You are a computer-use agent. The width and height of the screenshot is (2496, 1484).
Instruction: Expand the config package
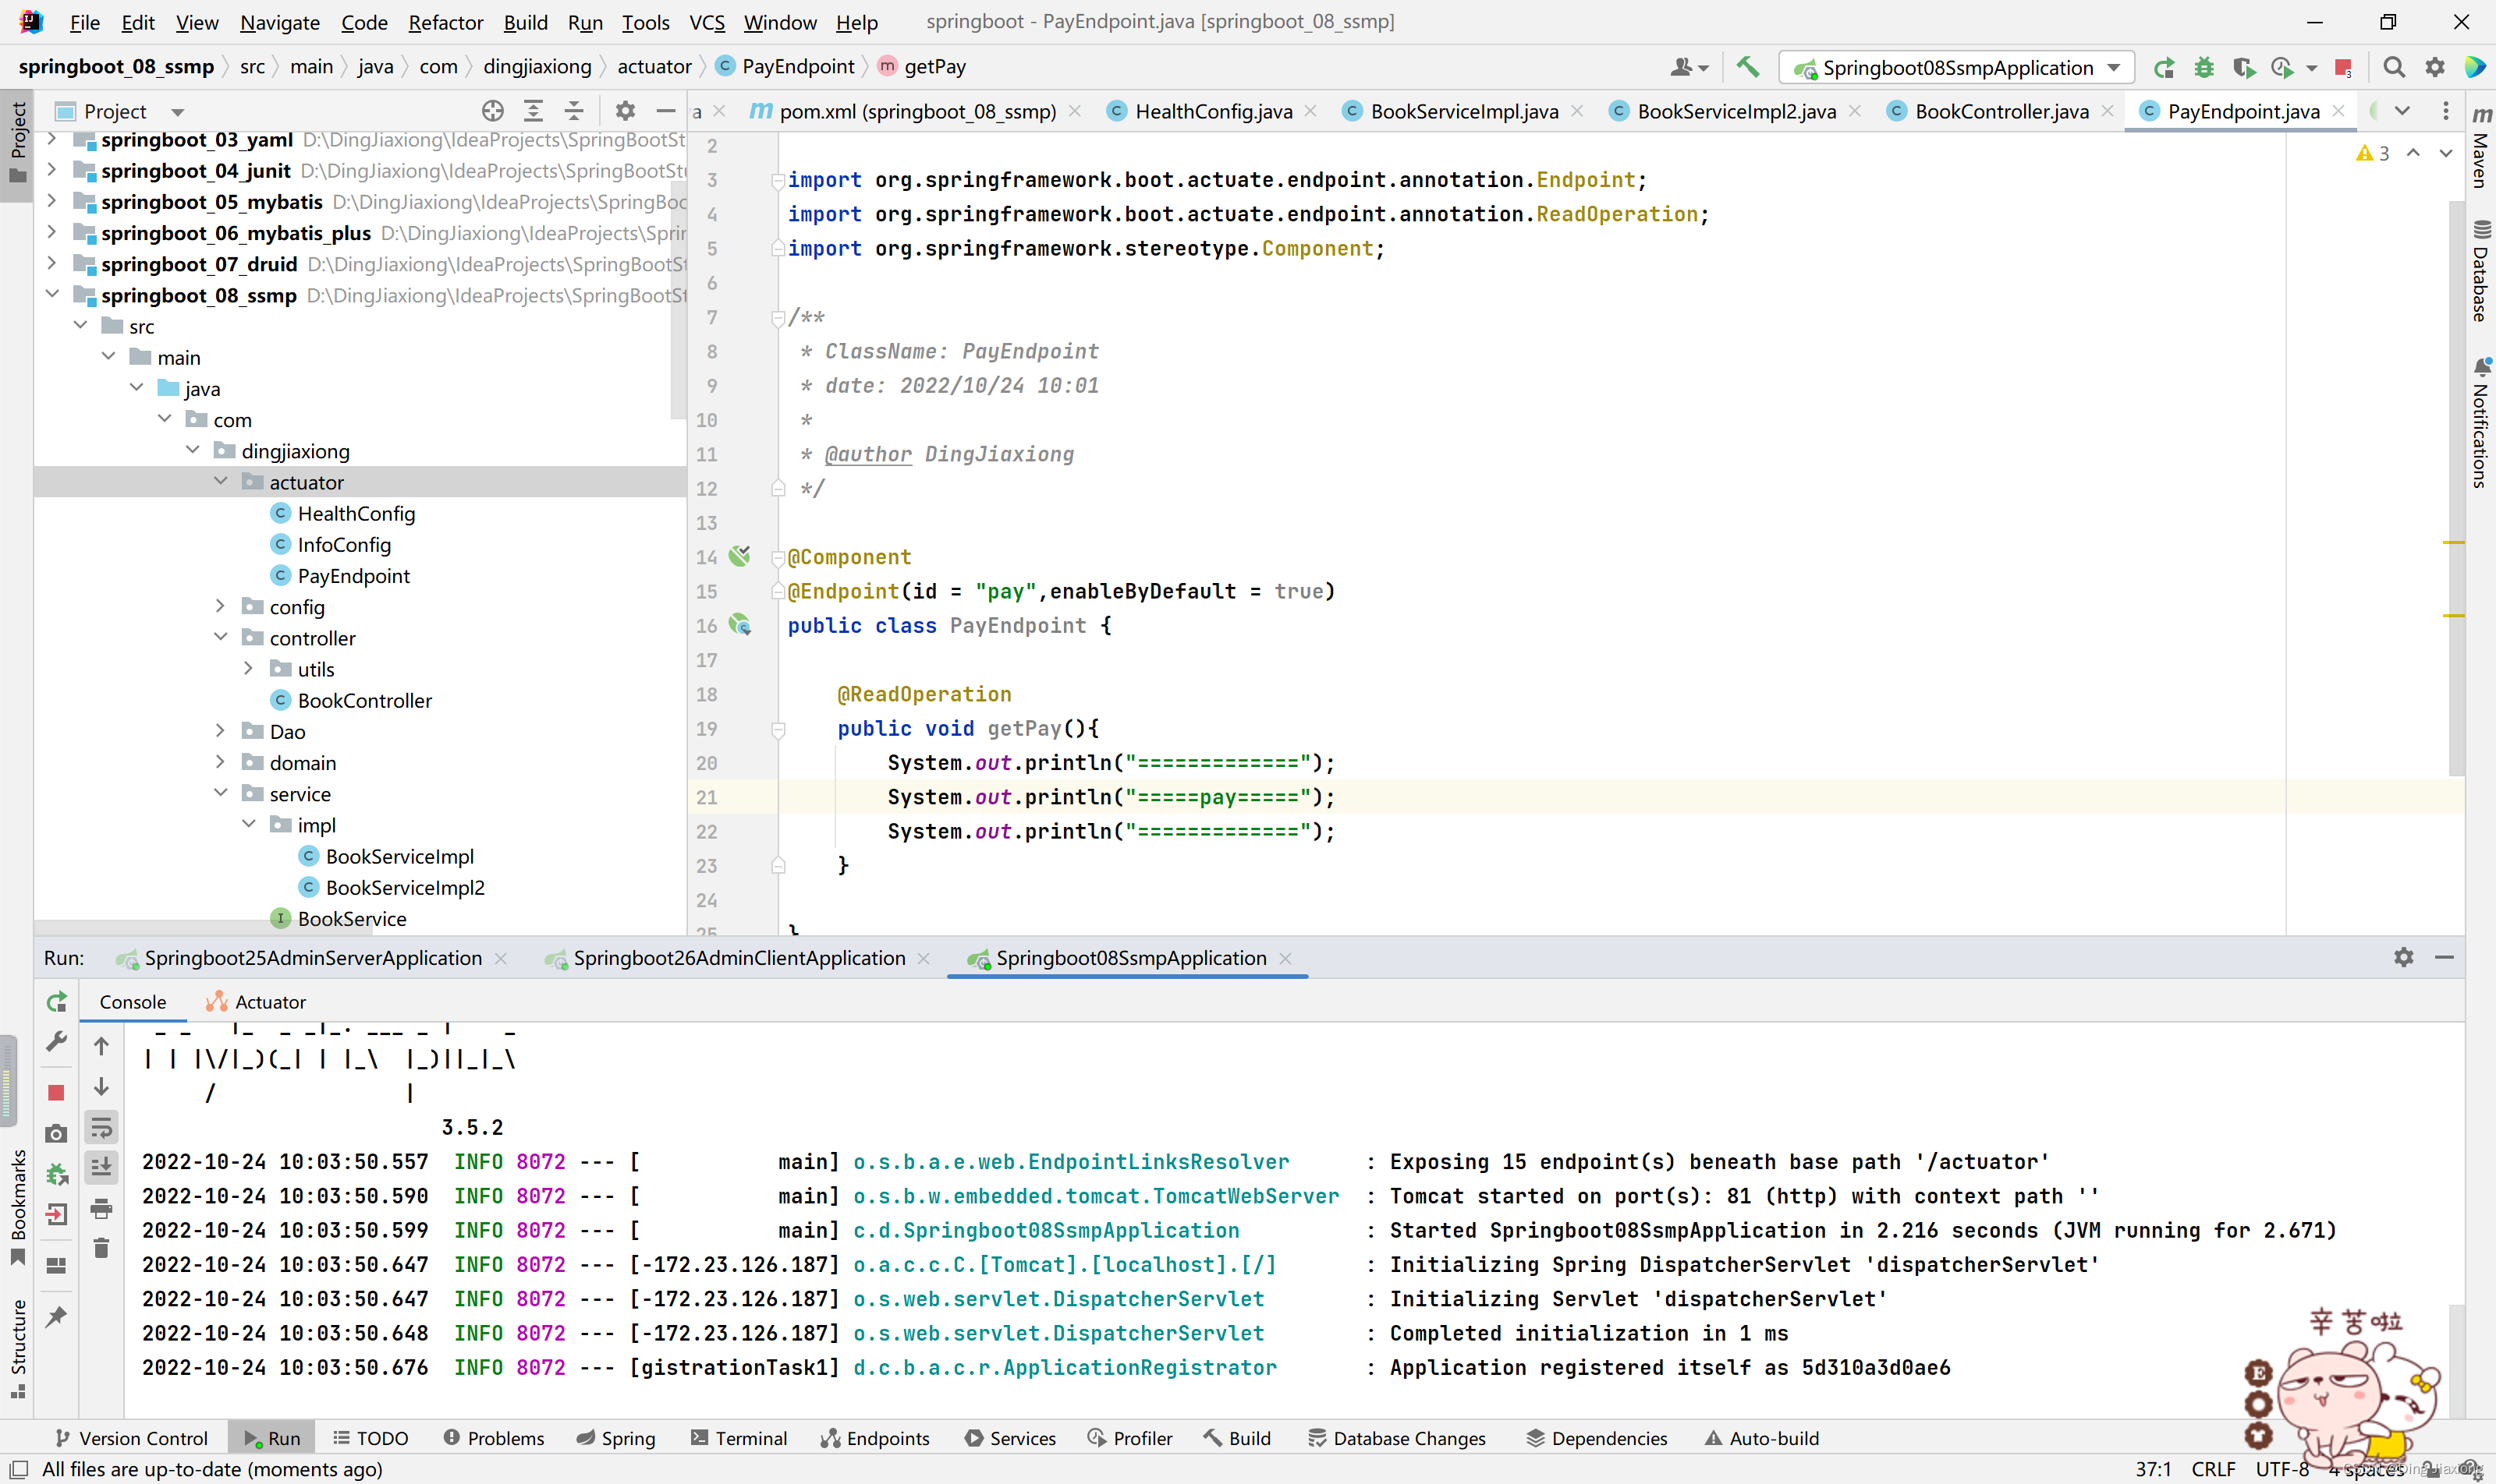click(x=222, y=606)
